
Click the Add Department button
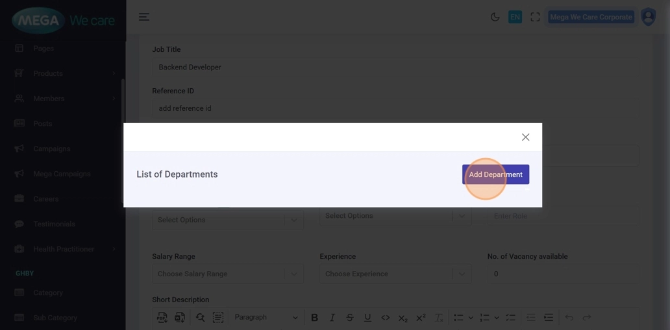pyautogui.click(x=495, y=174)
